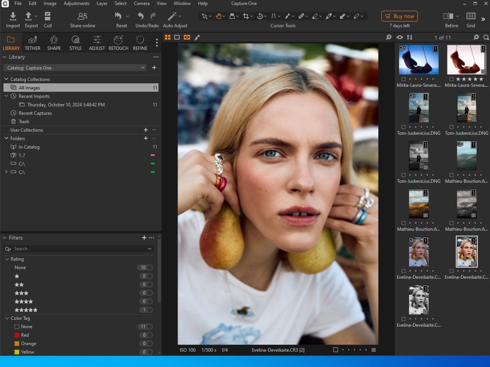Click the Buy now button

click(399, 16)
